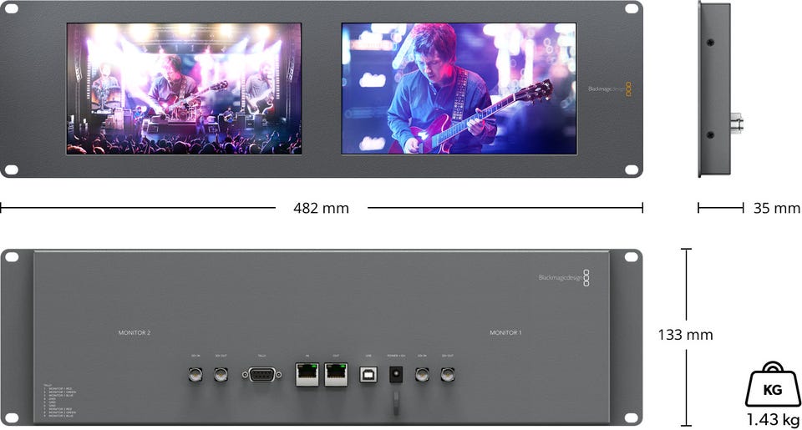This screenshot has height=430, width=802.
Task: Click the left monitor showing the concert stage
Action: (184, 89)
